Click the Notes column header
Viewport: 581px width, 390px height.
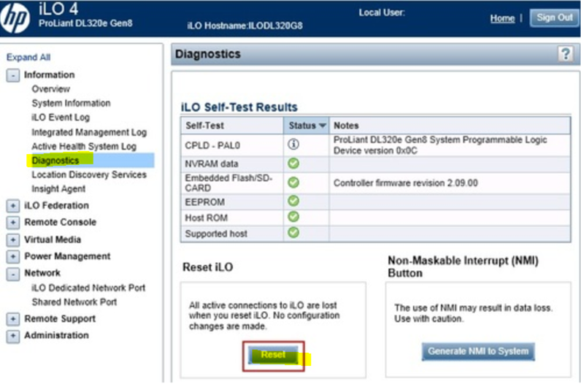(x=450, y=126)
